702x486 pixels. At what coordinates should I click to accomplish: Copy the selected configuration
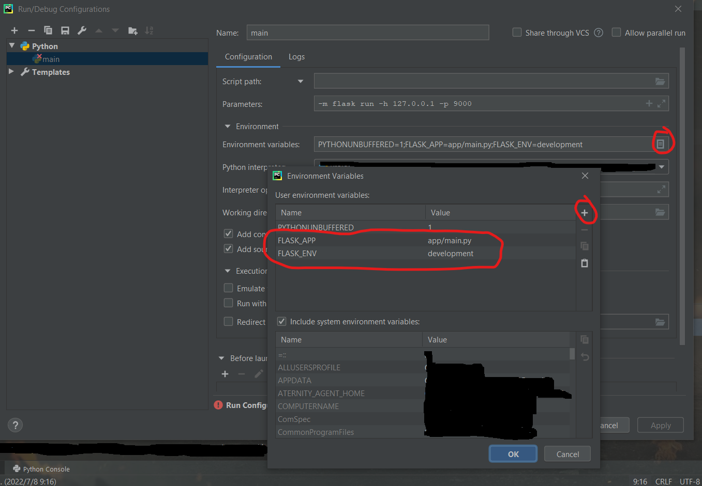(48, 30)
